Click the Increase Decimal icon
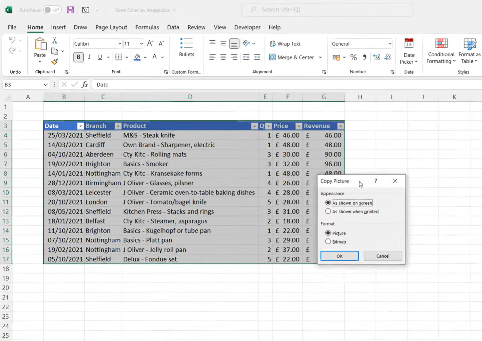Screen dimensions: 482x341 pos(376,57)
